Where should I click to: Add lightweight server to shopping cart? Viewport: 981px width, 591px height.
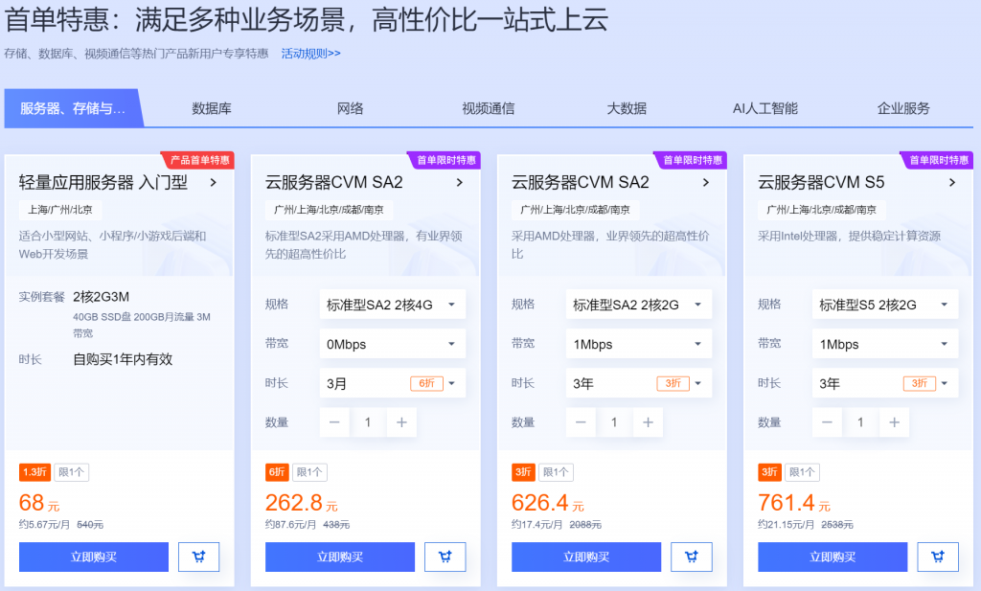pyautogui.click(x=198, y=557)
